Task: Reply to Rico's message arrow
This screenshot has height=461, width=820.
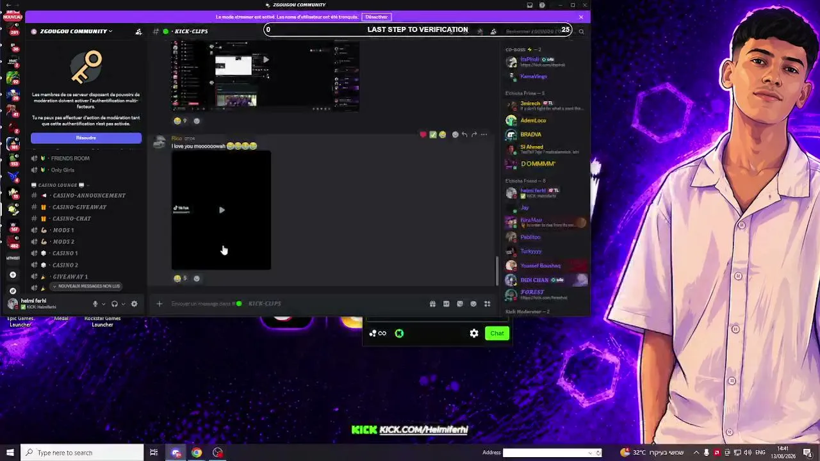Action: 464,134
